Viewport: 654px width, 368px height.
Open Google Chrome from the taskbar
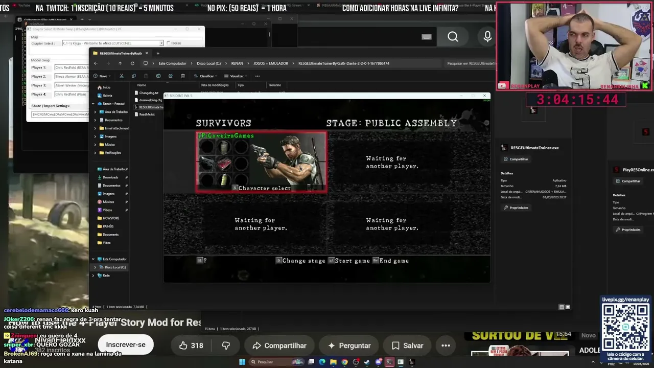pos(344,362)
